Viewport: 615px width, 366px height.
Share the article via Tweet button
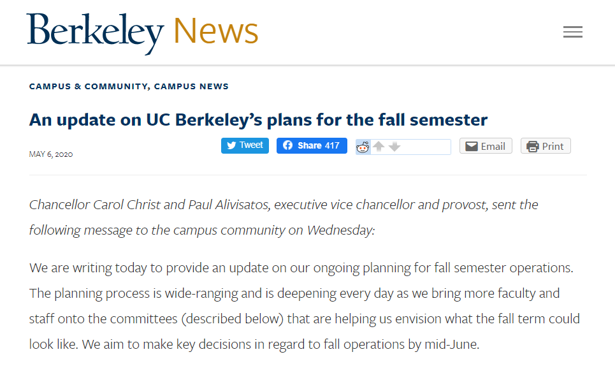[x=245, y=145]
